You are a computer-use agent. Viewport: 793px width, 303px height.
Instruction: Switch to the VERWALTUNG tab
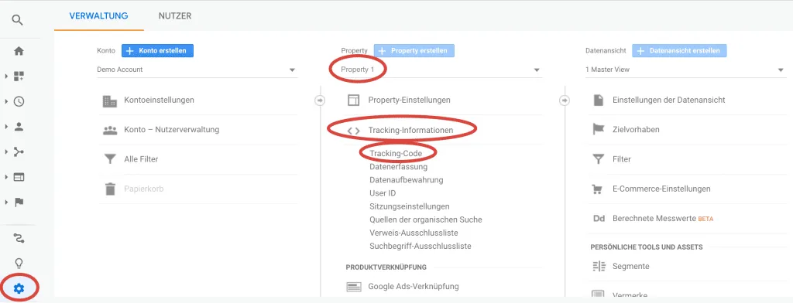tap(98, 15)
